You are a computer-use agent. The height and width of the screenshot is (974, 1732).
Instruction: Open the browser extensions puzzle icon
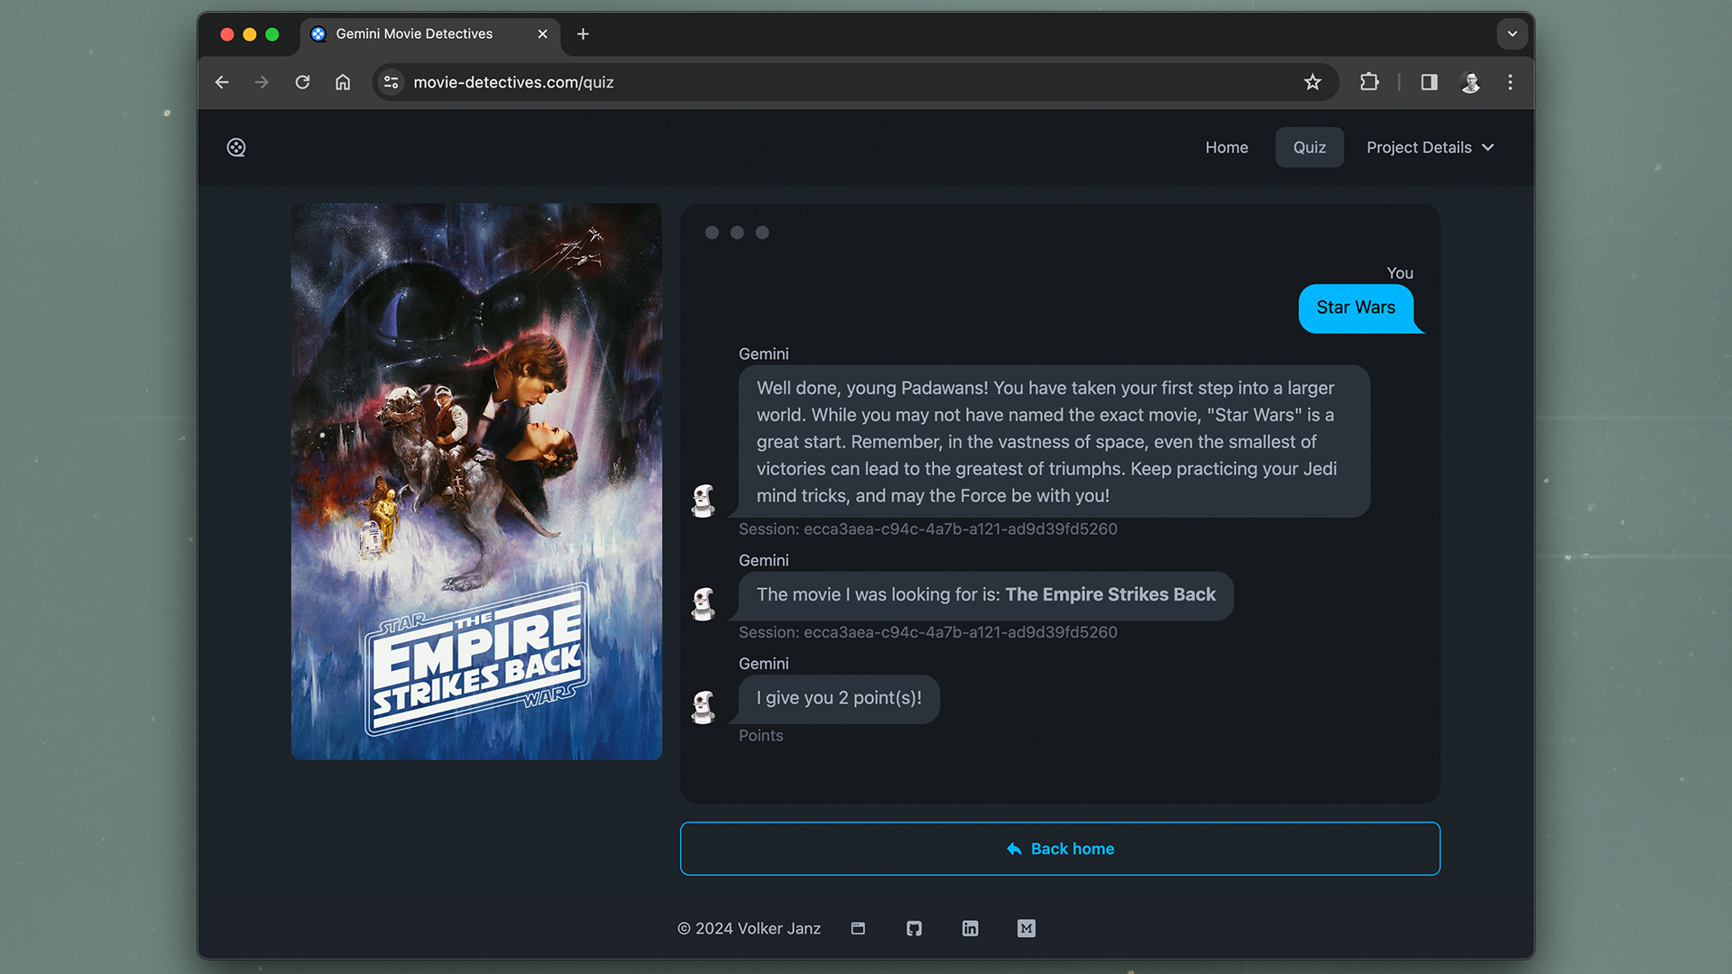(x=1369, y=82)
